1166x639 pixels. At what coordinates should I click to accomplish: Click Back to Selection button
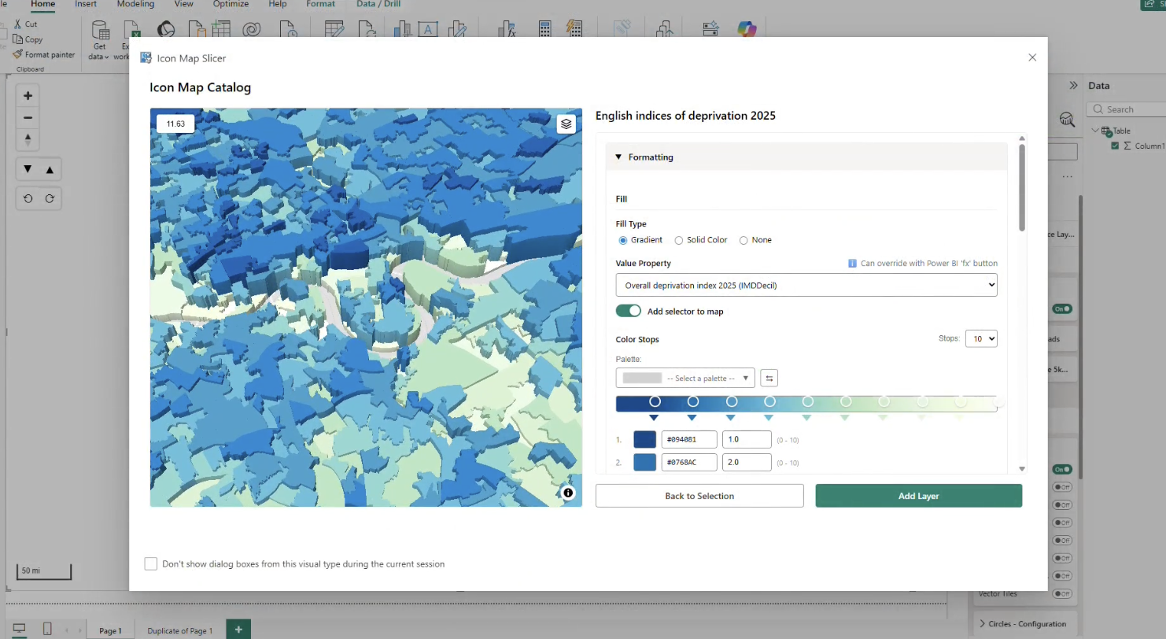tap(699, 496)
